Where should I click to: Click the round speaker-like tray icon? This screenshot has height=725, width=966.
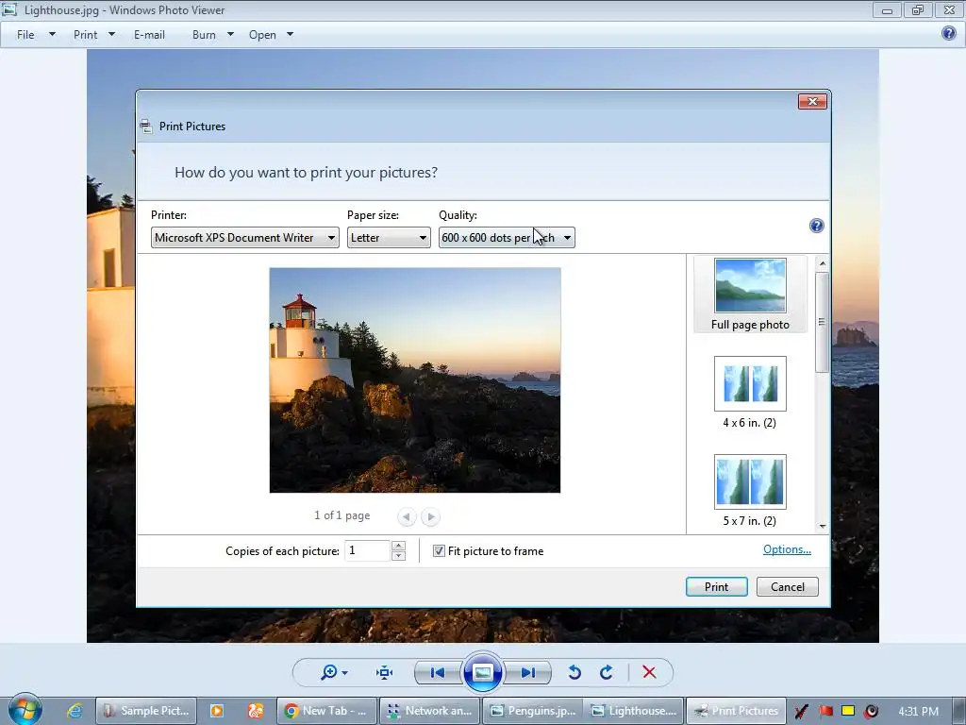pyautogui.click(x=871, y=712)
